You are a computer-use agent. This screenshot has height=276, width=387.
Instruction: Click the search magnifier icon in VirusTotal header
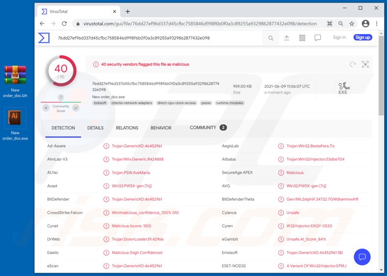(x=271, y=38)
